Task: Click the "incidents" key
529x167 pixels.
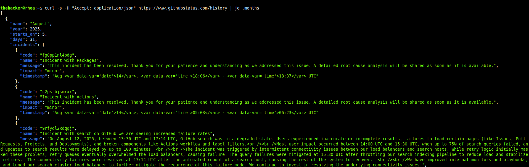Action: click(24, 45)
